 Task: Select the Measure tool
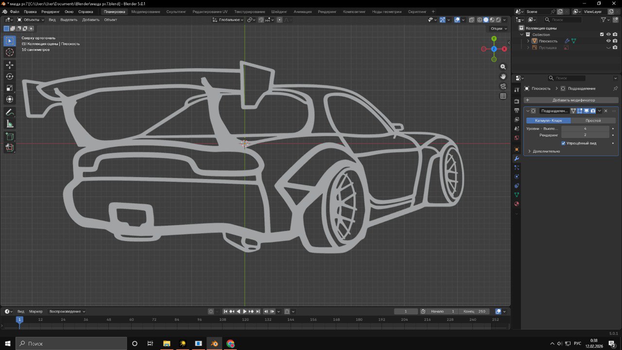click(x=10, y=124)
